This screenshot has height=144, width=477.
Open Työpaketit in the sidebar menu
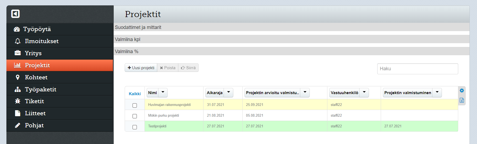point(40,89)
